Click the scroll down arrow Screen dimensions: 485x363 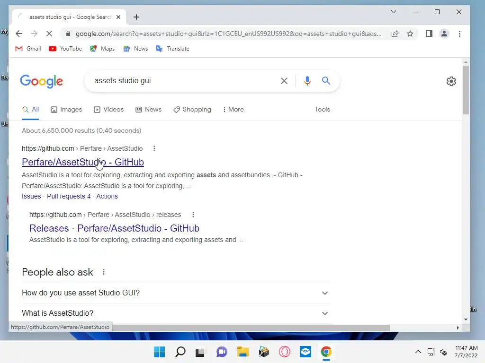pyautogui.click(x=466, y=320)
